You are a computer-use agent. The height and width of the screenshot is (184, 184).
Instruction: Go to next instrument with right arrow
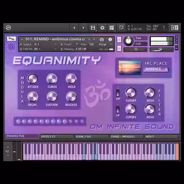coord(83,28)
